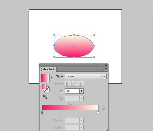This screenshot has width=153, height=131.
Task: Click the aspect ratio icon
Action: [x=61, y=98]
